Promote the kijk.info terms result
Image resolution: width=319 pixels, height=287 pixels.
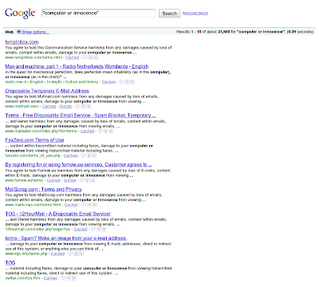[x=76, y=254]
